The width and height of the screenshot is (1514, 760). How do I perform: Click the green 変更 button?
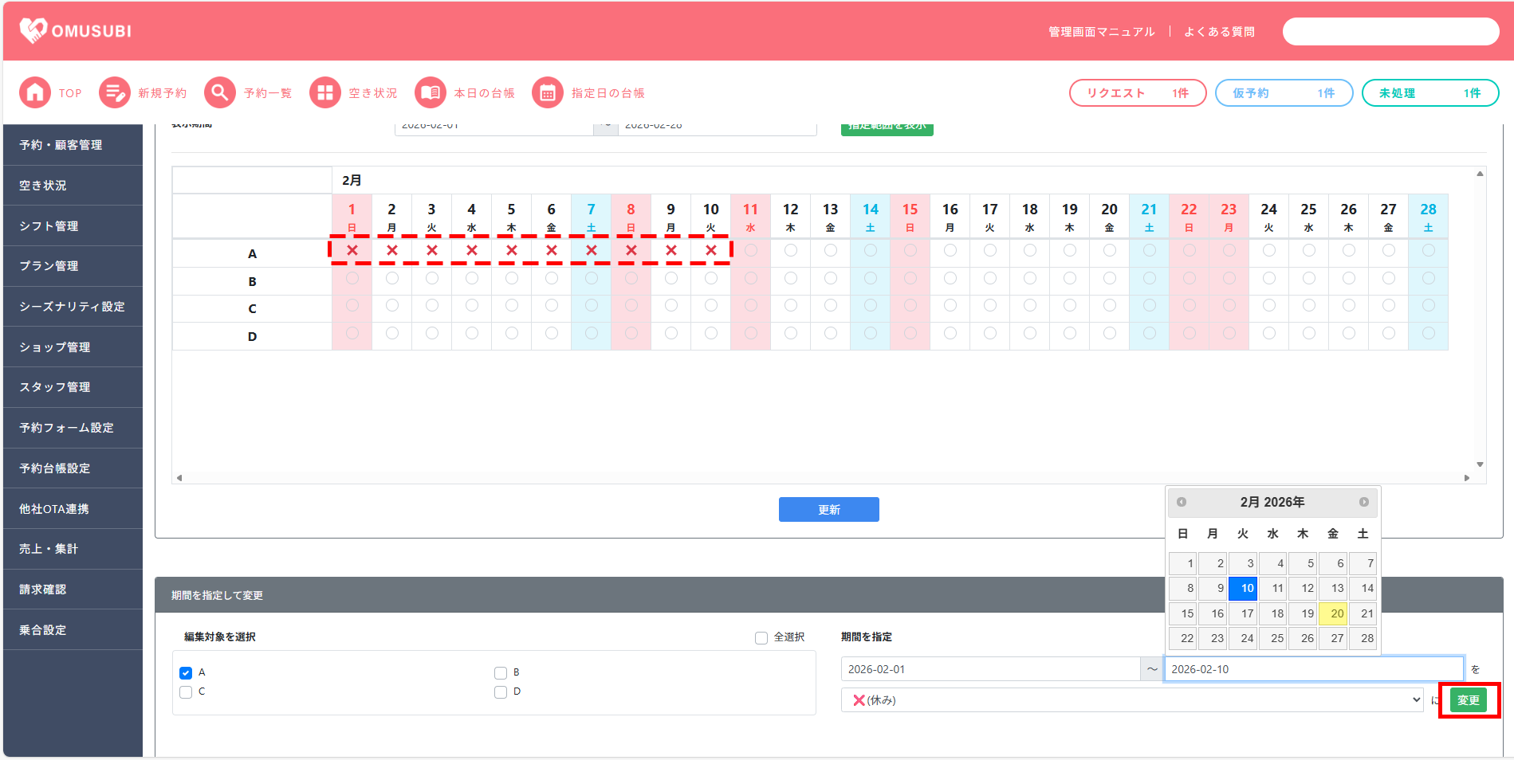tap(1468, 700)
